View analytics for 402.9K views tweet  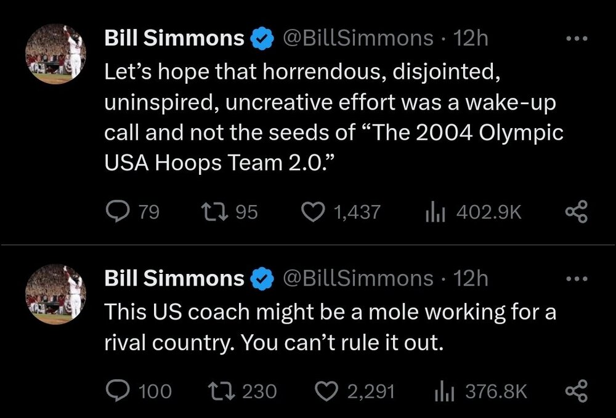434,212
